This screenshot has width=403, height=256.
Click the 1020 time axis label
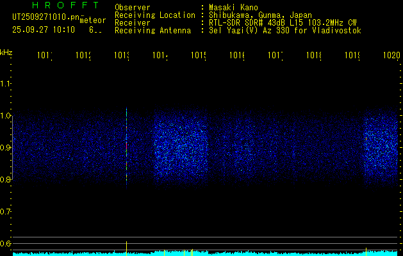coord(391,55)
